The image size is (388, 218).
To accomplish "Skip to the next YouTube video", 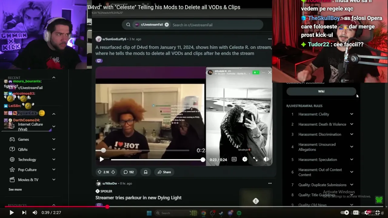I will click(24, 213).
